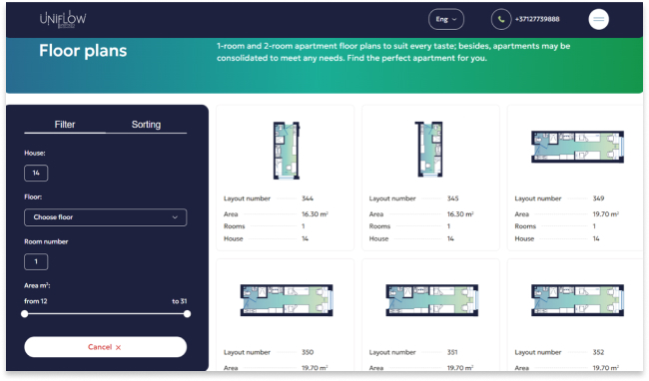This screenshot has height=381, width=649.
Task: Open floor plan thumbnail for layout 351
Action: 431,300
